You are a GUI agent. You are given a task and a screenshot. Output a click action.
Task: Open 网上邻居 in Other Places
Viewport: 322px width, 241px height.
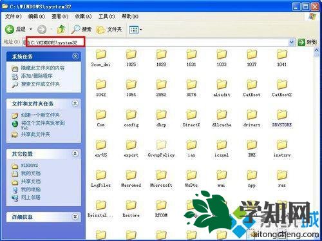pos(31,197)
